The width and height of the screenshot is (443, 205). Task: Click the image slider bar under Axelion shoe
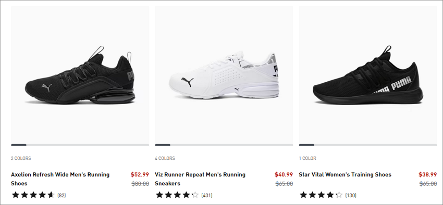click(x=80, y=145)
